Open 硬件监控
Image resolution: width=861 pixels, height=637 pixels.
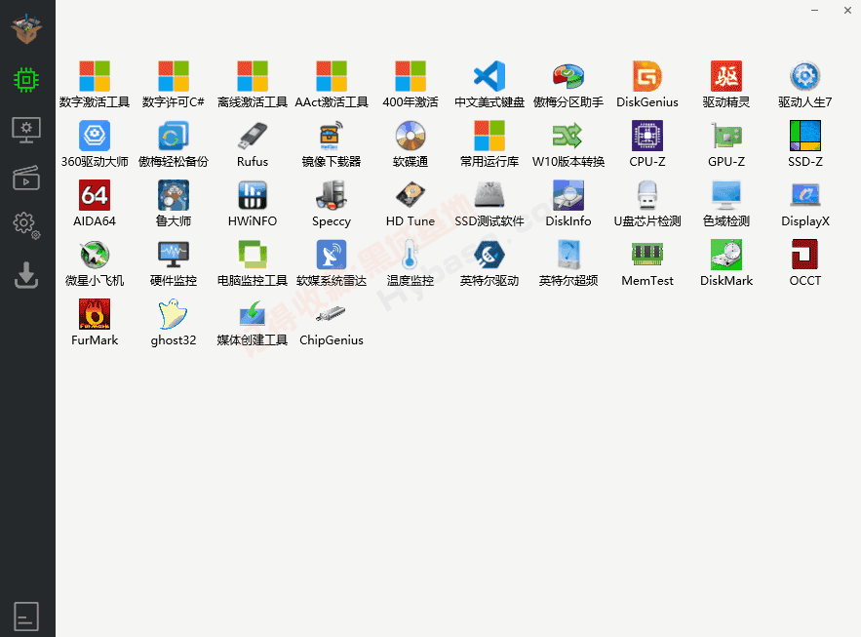[174, 263]
